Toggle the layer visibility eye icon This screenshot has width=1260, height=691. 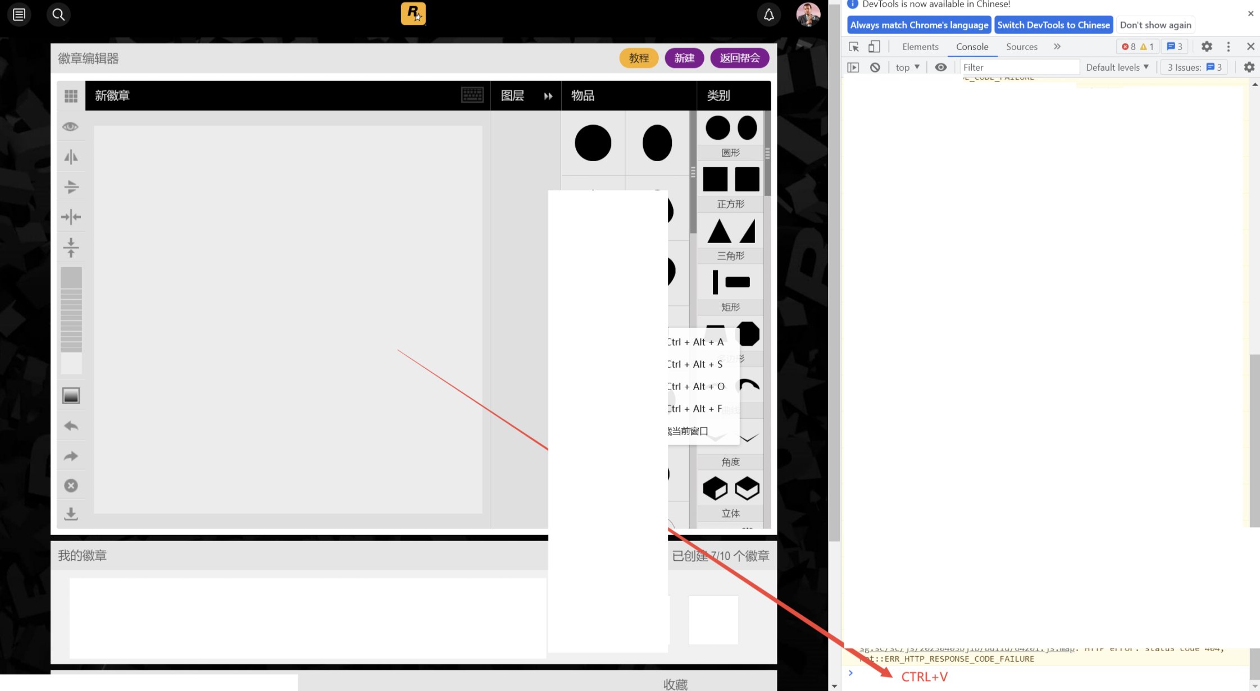[71, 126]
